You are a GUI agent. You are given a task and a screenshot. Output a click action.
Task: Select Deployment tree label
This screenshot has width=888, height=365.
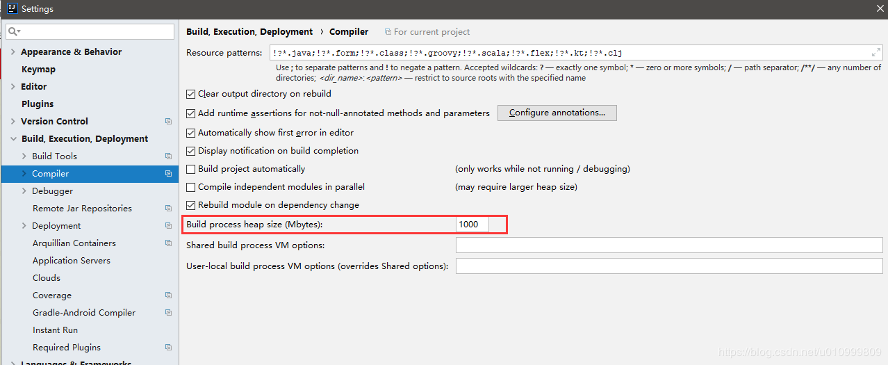click(x=56, y=226)
